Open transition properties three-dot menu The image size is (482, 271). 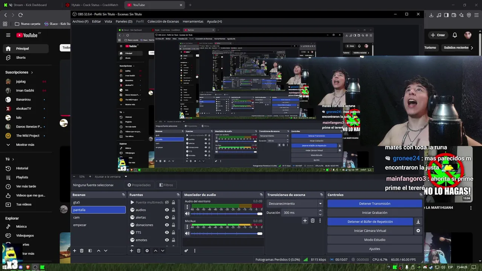320,221
